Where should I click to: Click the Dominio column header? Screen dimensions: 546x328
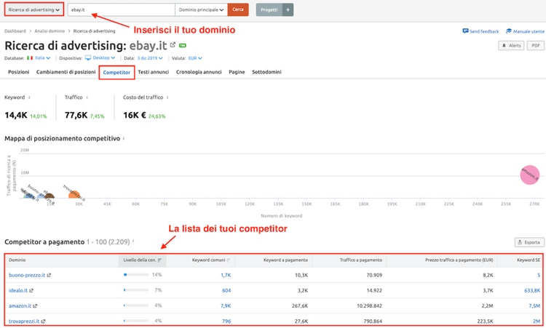tap(17, 260)
